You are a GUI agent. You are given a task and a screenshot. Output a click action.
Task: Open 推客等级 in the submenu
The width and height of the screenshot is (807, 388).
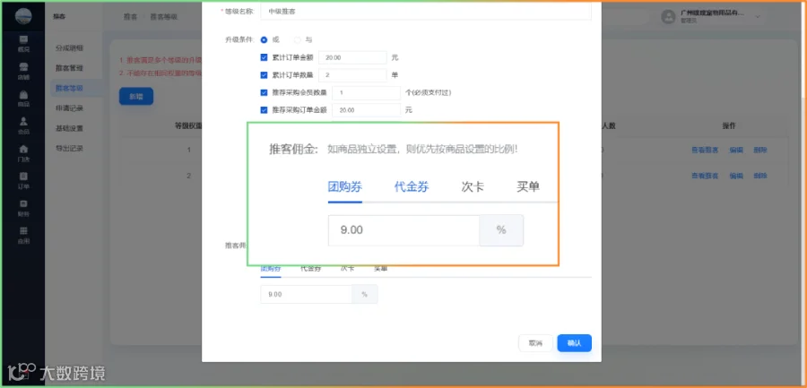pyautogui.click(x=69, y=88)
